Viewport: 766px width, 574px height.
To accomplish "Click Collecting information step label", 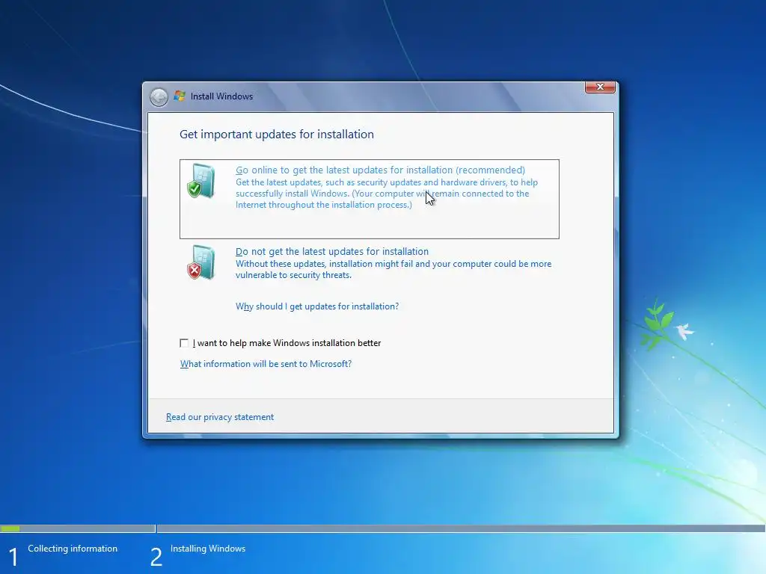I will pos(73,549).
